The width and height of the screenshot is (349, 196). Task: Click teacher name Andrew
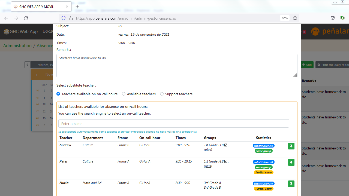(x=65, y=145)
